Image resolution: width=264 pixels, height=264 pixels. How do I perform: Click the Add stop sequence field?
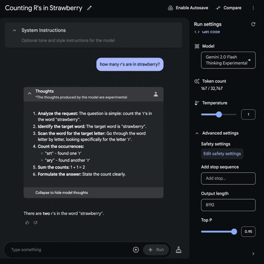228,178
